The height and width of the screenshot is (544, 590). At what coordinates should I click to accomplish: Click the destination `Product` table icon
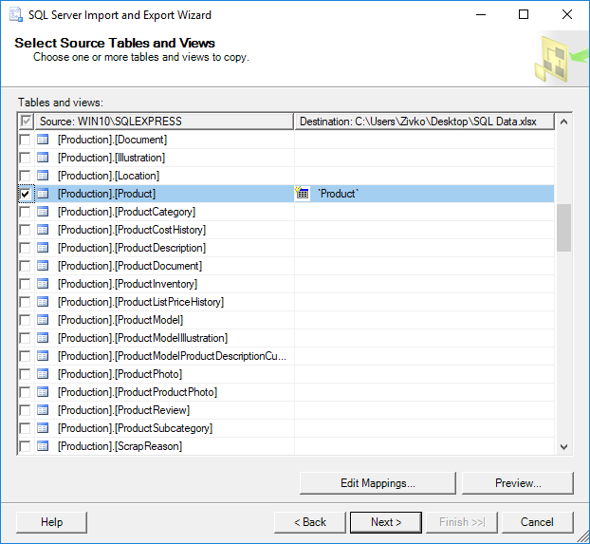pos(303,194)
